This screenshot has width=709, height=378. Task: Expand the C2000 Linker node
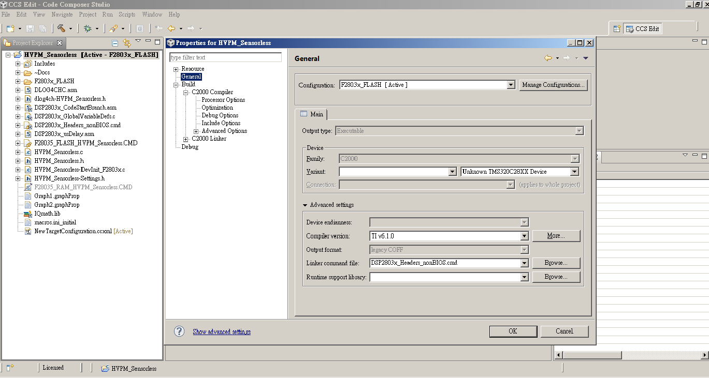[186, 139]
